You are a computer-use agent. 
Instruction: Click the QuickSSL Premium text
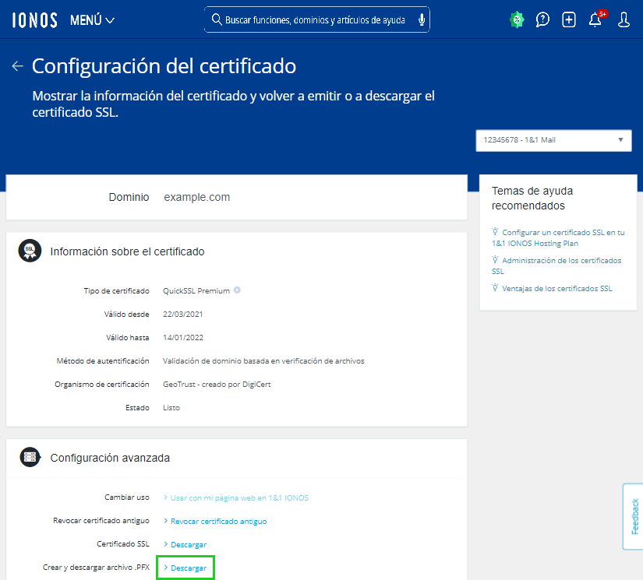[196, 291]
